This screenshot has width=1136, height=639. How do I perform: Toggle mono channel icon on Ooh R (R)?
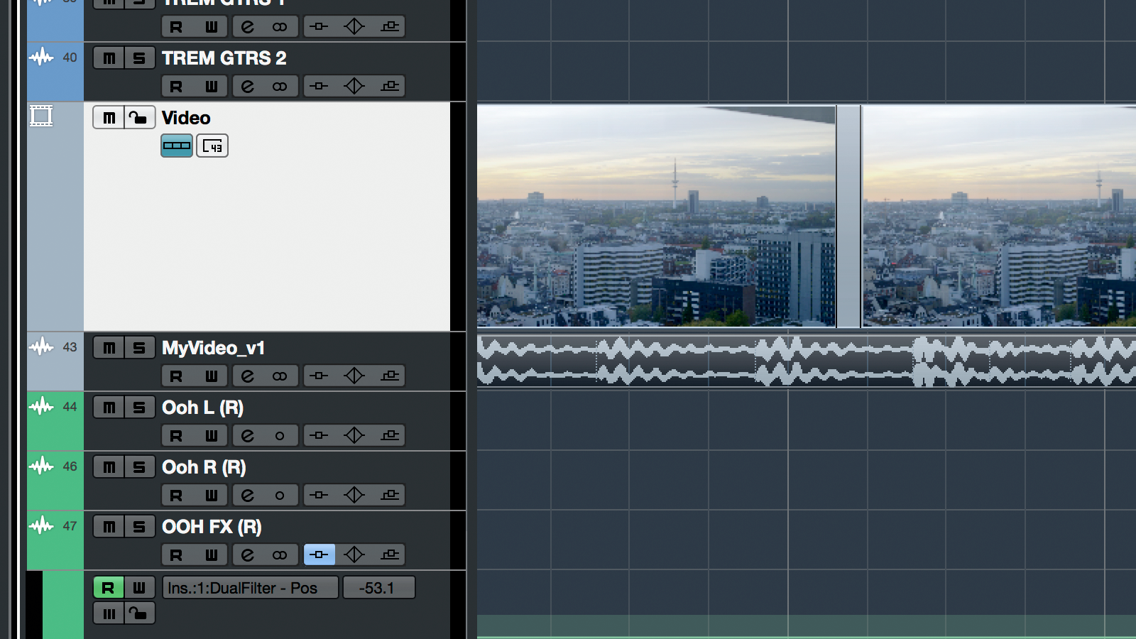[280, 496]
